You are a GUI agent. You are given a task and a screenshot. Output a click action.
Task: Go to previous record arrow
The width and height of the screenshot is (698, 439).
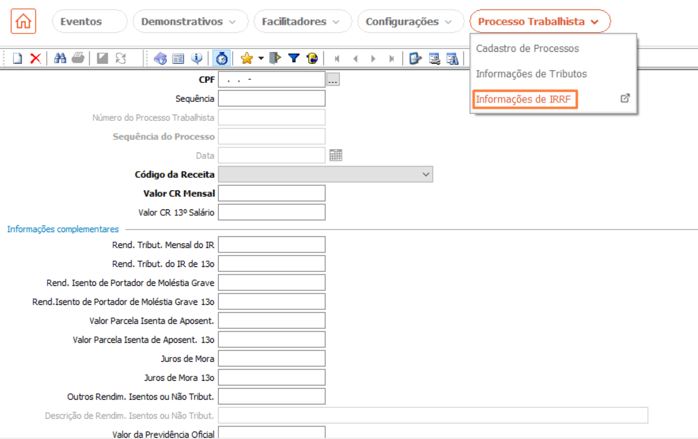point(355,59)
